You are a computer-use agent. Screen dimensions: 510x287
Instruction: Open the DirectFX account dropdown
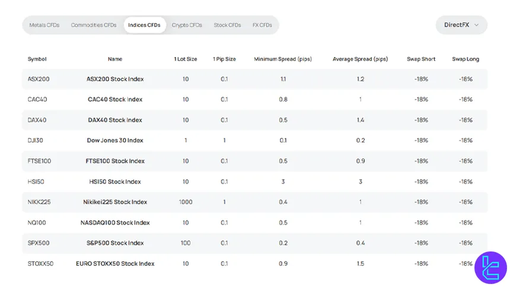(x=461, y=25)
